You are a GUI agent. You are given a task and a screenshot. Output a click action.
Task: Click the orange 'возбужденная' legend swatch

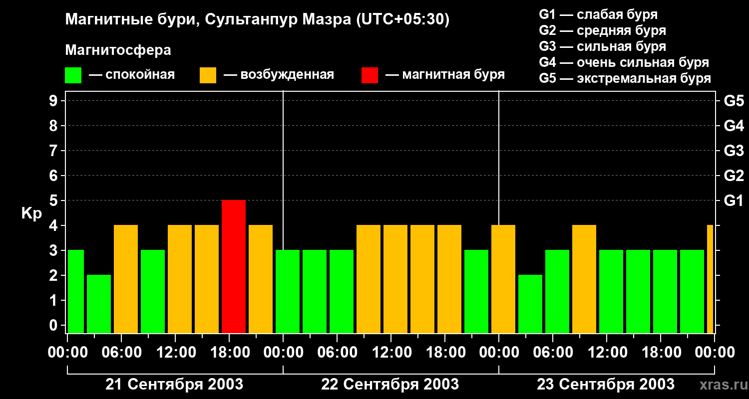208,75
